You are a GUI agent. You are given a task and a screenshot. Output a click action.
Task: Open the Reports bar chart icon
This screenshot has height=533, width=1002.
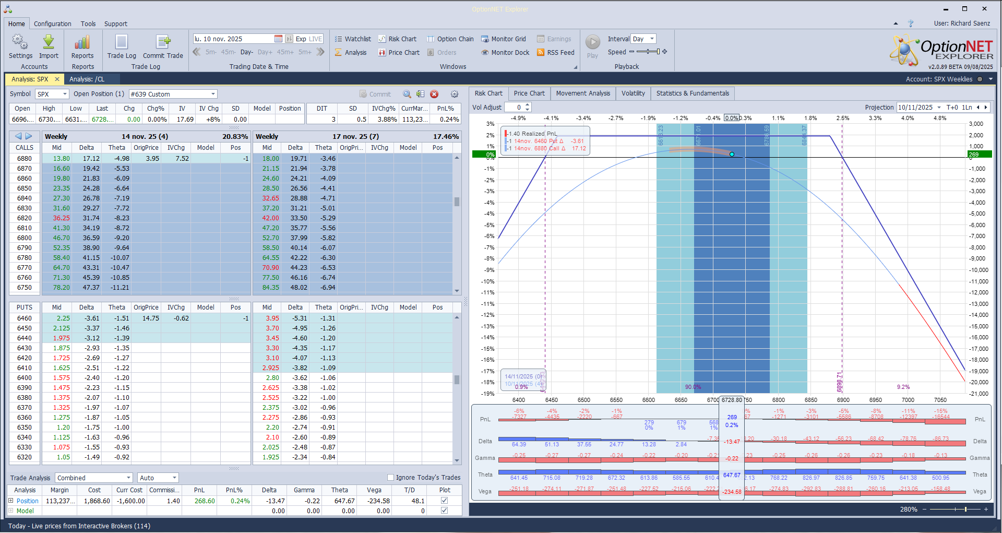[82, 42]
